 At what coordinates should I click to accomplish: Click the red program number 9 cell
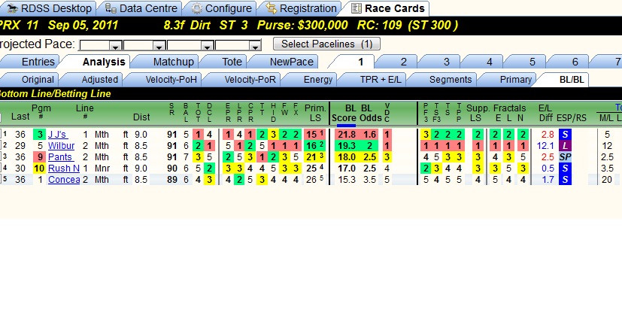[x=40, y=156]
